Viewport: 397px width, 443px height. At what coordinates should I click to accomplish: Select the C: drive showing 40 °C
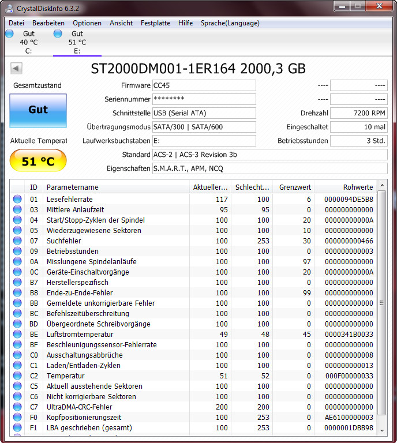[28, 42]
